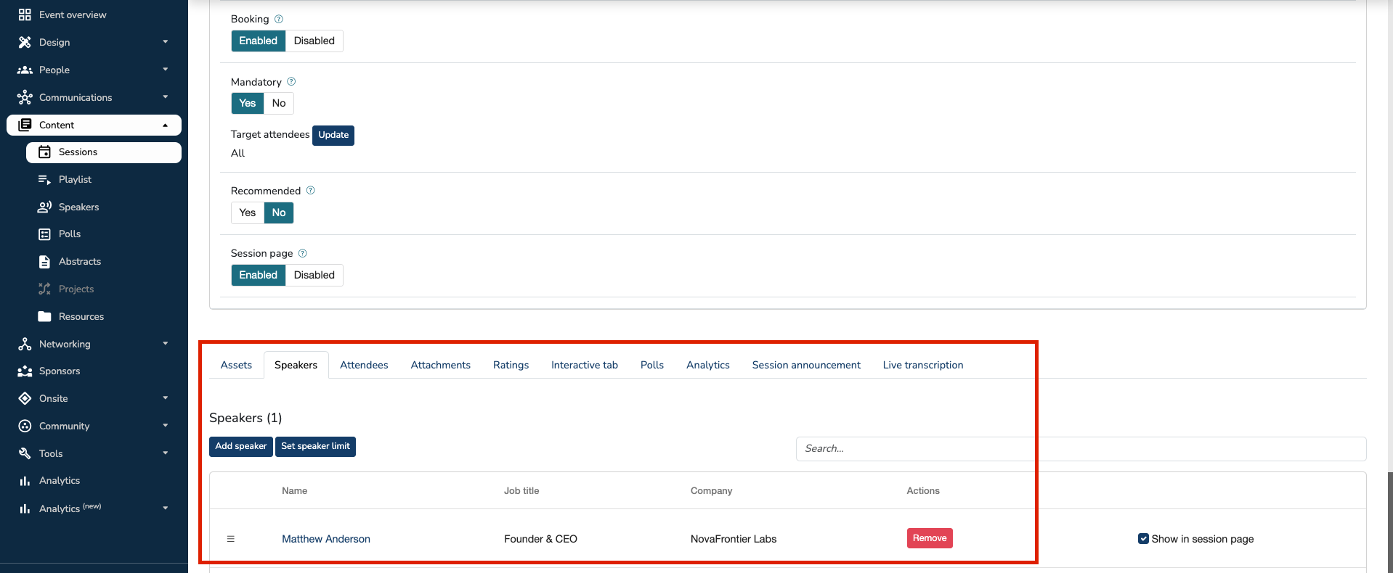Click the Session page help icon
Viewport: 1393px width, 573px height.
click(x=303, y=253)
